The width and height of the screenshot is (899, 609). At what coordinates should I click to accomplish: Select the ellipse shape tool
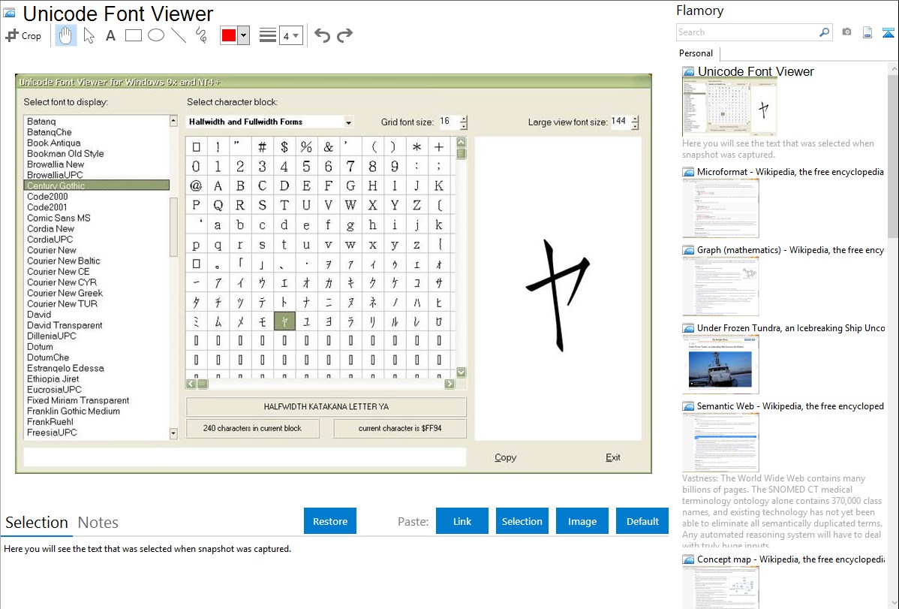[156, 35]
